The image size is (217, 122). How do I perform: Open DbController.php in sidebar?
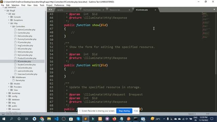25,36
